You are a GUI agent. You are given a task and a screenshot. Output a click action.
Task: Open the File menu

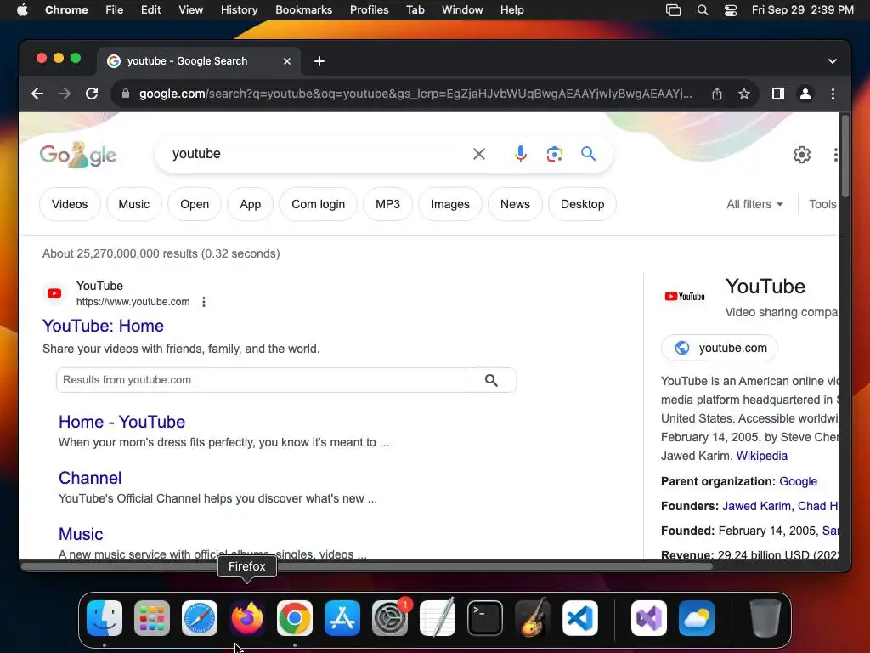(115, 10)
